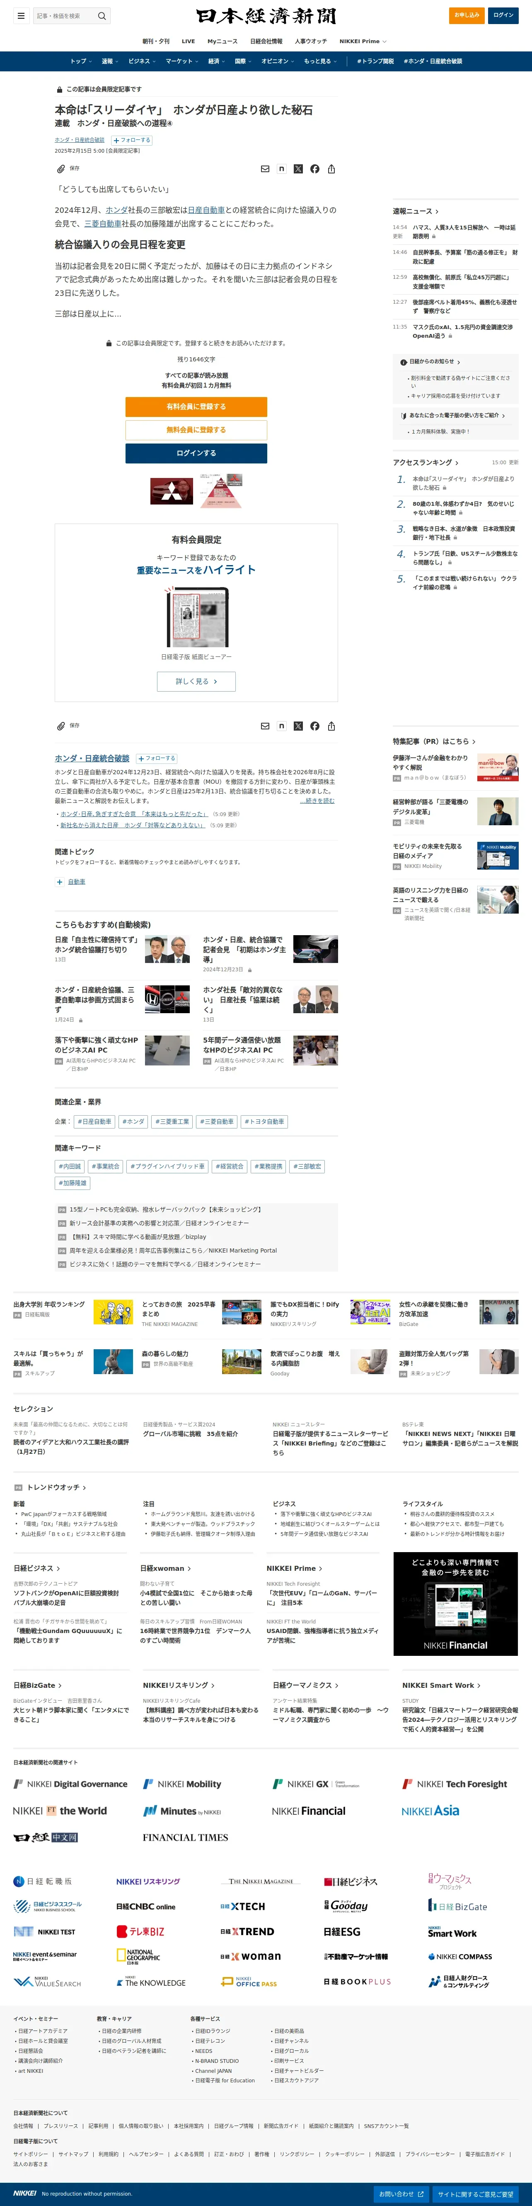Expand マーケット menu in blue navigation bar
Viewport: 532px width, 2206px height.
pos(182,61)
